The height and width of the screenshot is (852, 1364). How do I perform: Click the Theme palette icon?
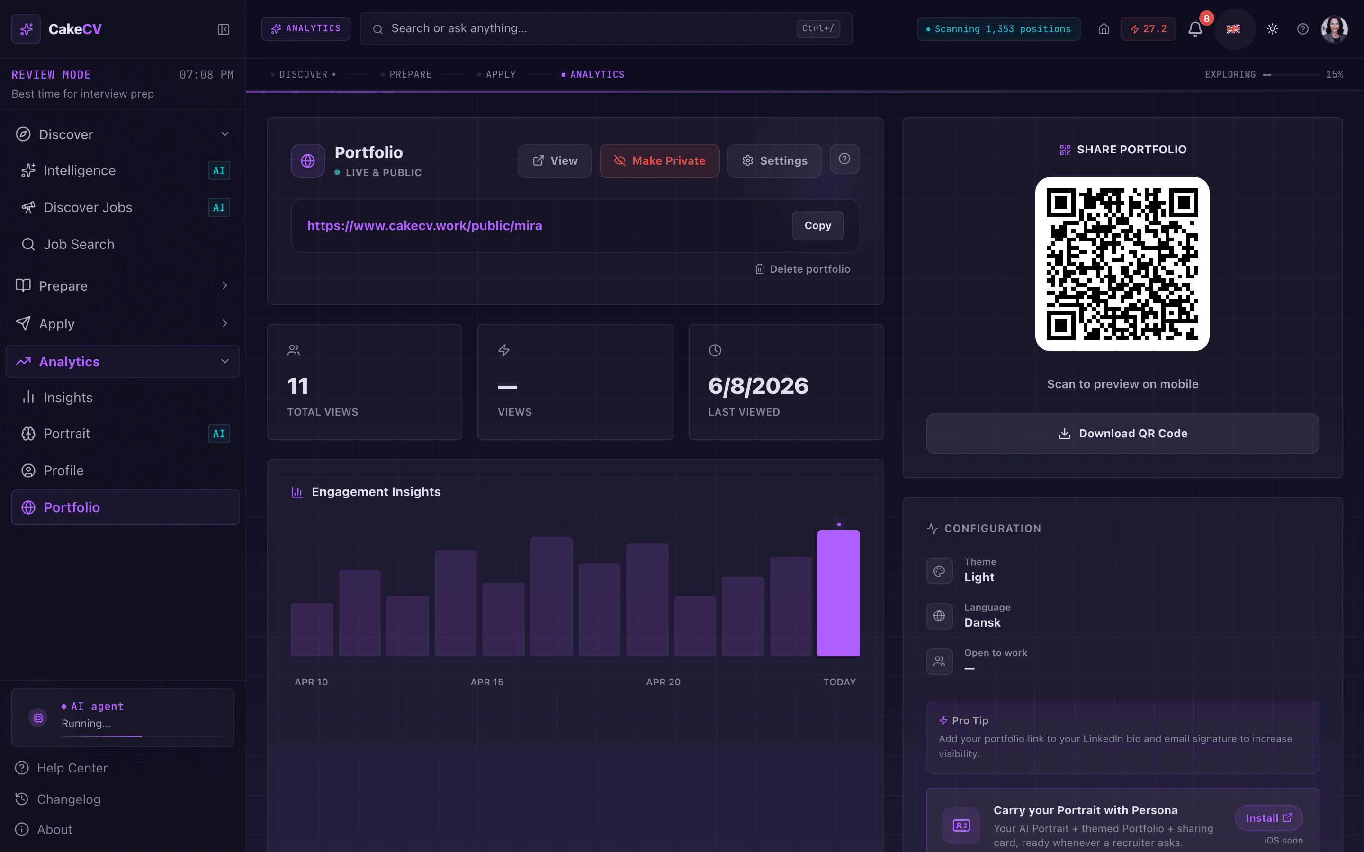940,571
